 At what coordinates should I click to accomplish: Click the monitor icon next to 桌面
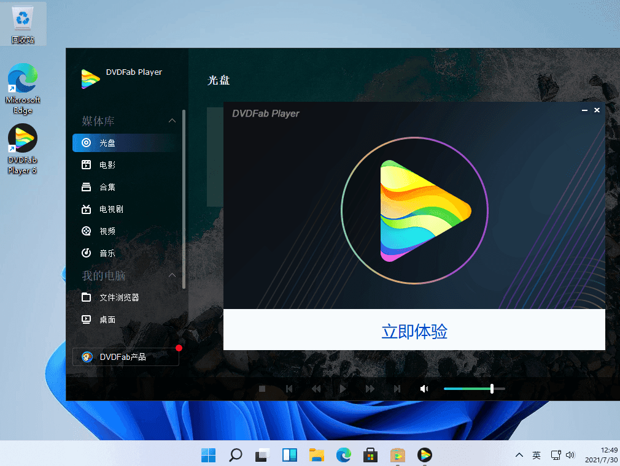point(86,319)
